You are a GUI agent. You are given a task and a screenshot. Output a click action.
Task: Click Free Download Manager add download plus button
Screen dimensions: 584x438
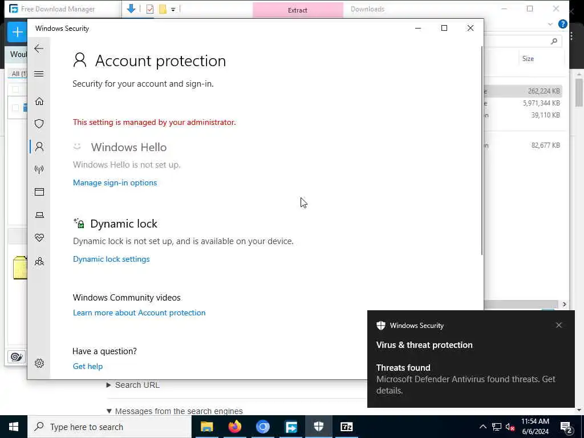click(x=17, y=32)
